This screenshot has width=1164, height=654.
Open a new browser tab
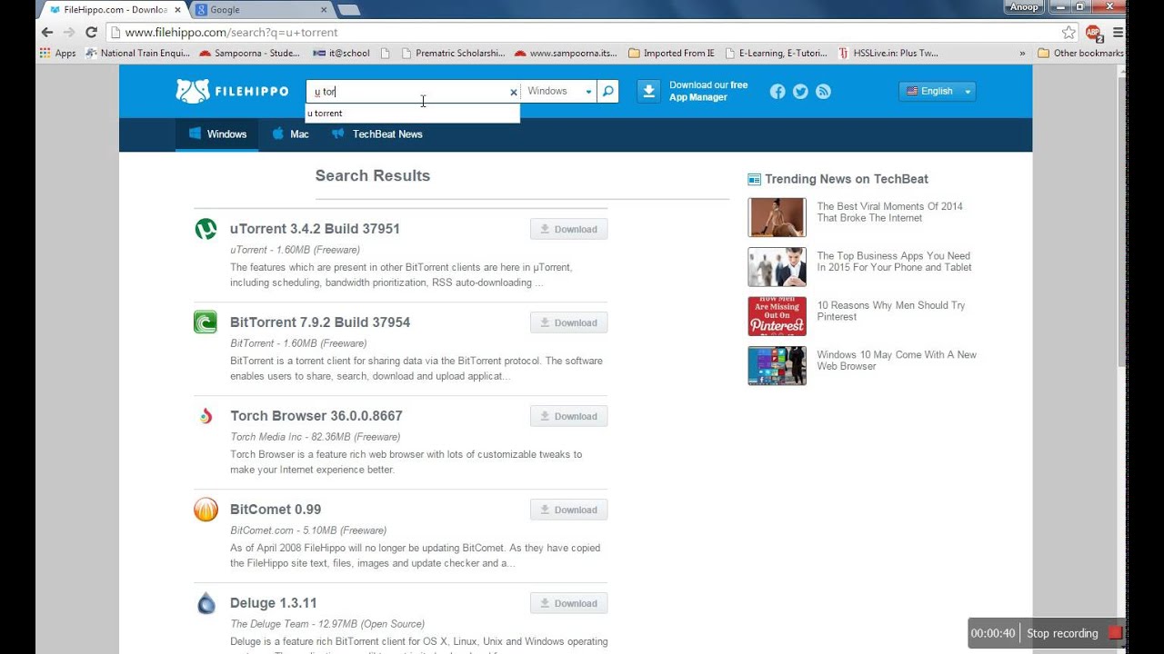pyautogui.click(x=349, y=10)
